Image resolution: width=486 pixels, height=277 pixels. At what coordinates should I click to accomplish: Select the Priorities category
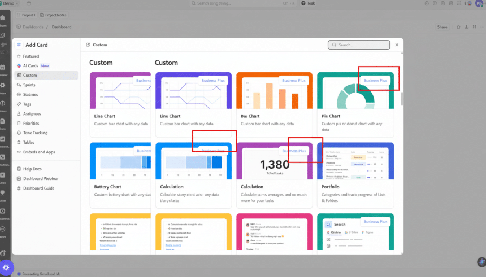tap(46, 123)
